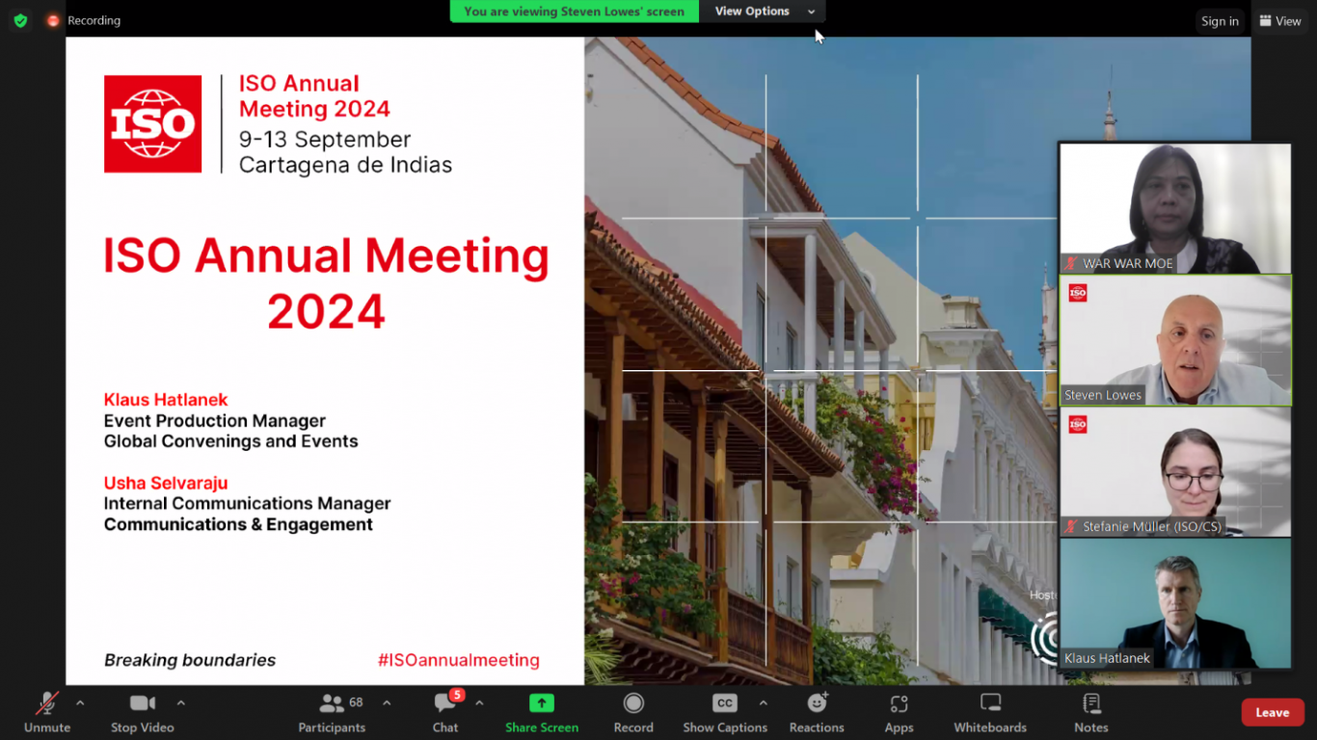1317x740 pixels.
Task: Stop Video camera button
Action: pyautogui.click(x=143, y=713)
